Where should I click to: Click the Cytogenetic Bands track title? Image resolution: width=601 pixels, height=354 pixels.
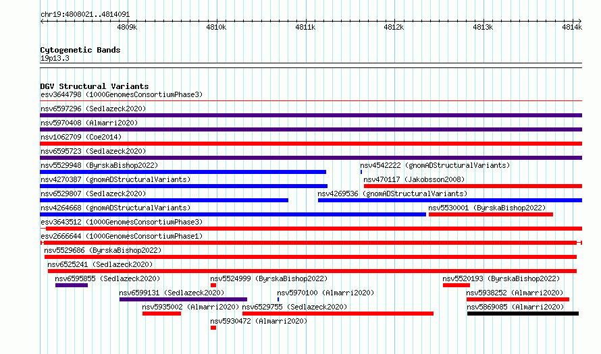[x=80, y=50]
